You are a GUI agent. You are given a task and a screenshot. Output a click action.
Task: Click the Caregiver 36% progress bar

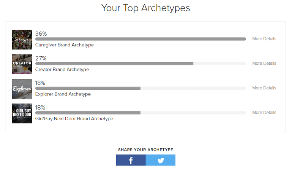140,39
